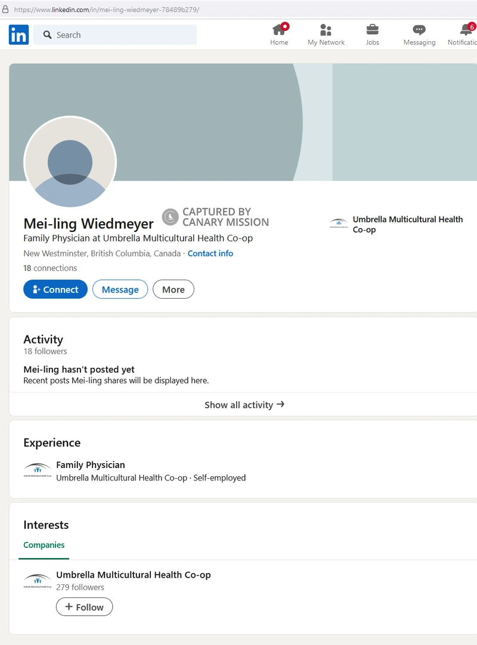Open My Network people icon

pyautogui.click(x=326, y=30)
